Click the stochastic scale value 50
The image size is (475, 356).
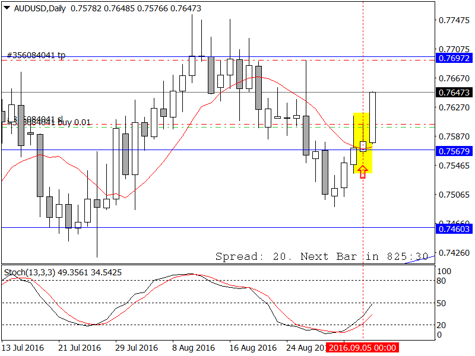tap(441, 303)
